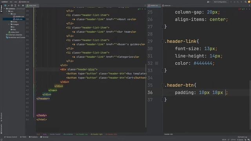The image size is (251, 141).
Task: Open the Terminal tool window
Action: click(44, 137)
